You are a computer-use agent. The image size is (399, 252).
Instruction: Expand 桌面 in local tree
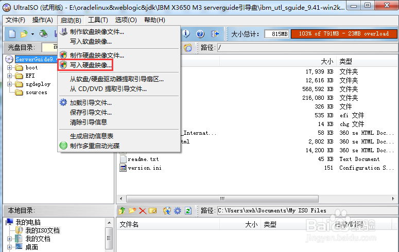[9, 247]
